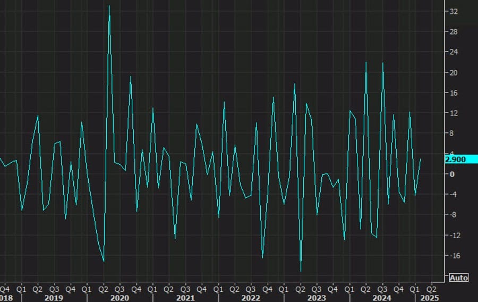Click the -8 y-axis label
478x302 pixels.
point(454,215)
